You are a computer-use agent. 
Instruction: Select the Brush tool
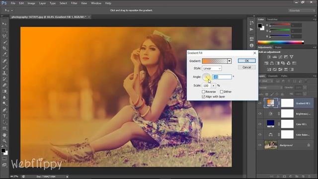[4, 67]
